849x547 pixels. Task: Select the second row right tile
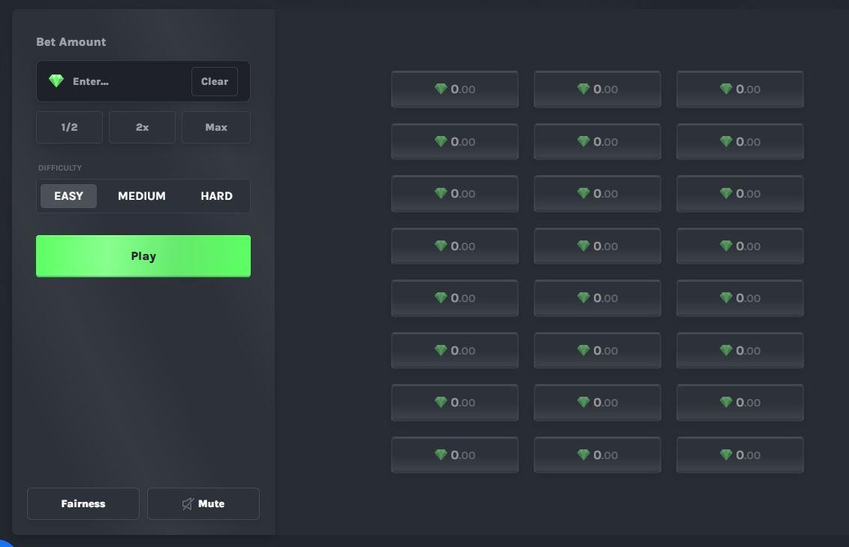(739, 142)
